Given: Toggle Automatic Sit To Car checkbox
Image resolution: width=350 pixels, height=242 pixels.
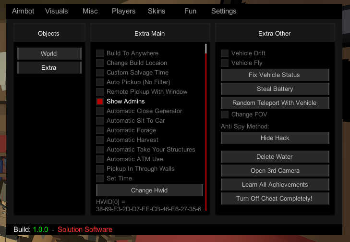Looking at the screenshot, I should click(x=100, y=121).
